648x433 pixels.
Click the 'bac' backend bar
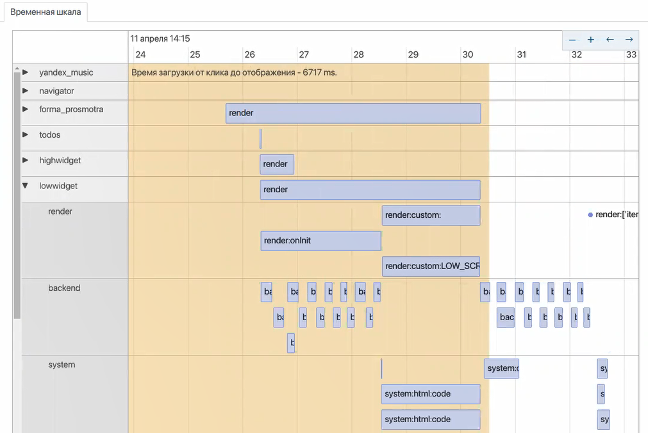506,317
